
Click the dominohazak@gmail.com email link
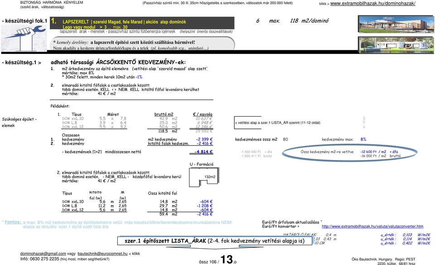(x=43, y=253)
